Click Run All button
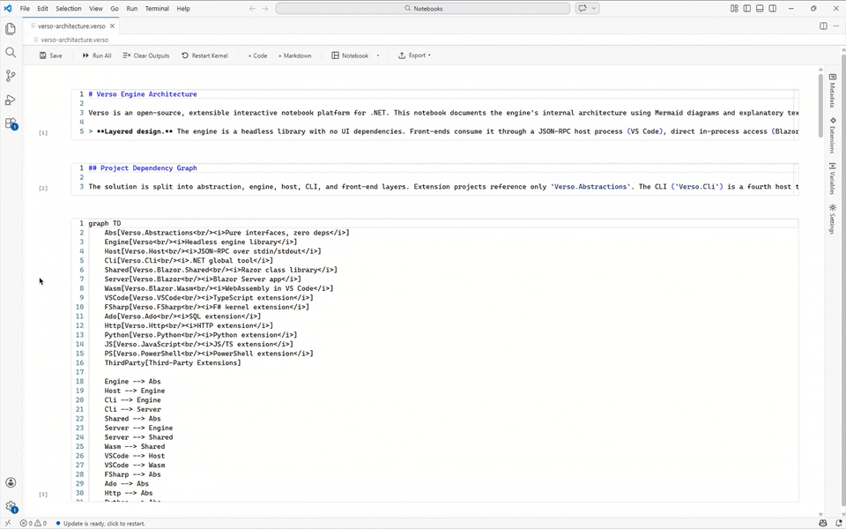This screenshot has width=846, height=529. pos(96,56)
